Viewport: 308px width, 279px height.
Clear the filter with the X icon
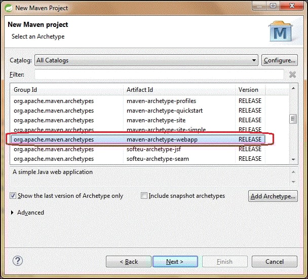pyautogui.click(x=292, y=75)
